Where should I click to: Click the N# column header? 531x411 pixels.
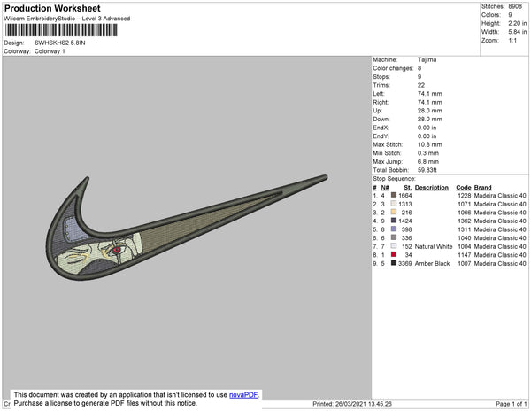(385, 188)
